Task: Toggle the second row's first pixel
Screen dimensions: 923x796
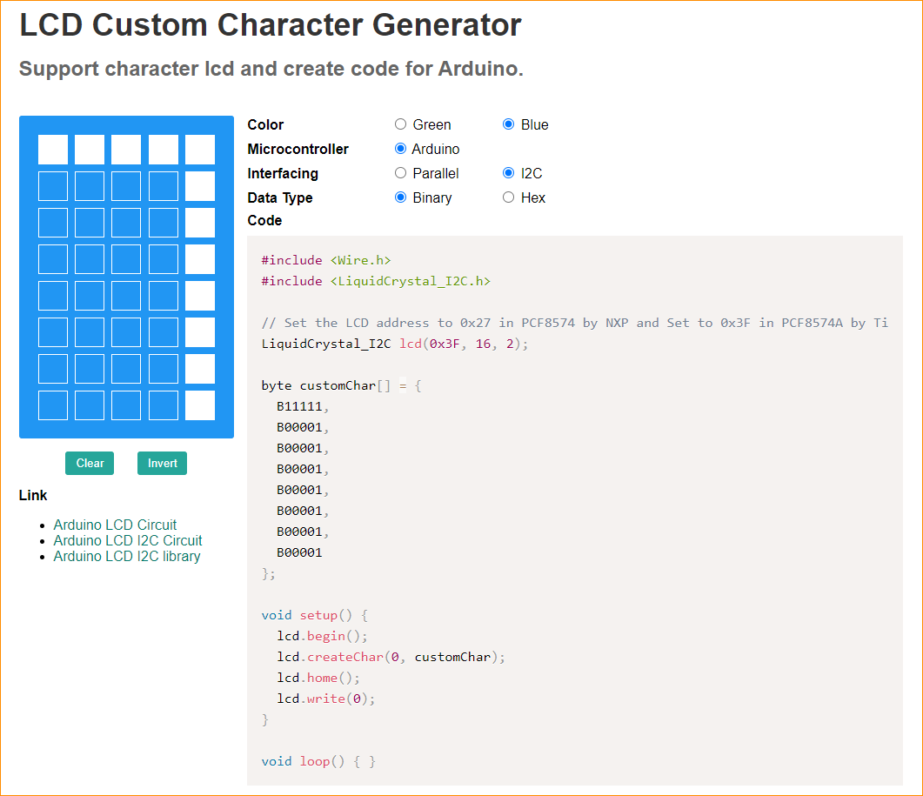Action: [x=53, y=186]
